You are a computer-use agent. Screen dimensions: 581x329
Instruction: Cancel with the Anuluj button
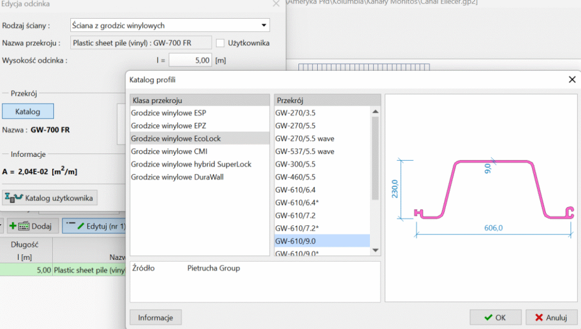(x=551, y=318)
